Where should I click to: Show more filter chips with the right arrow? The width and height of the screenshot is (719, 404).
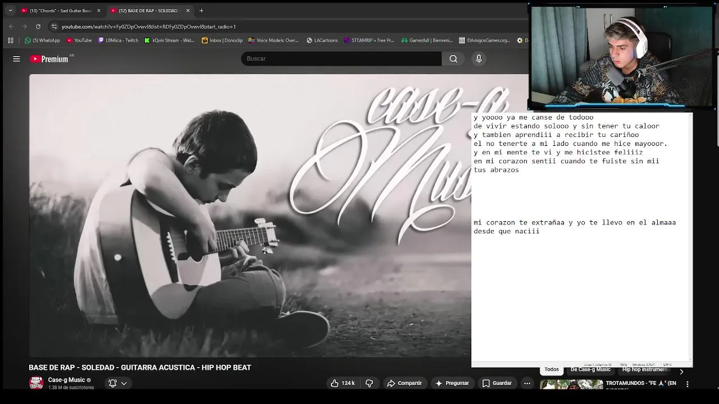(x=681, y=371)
